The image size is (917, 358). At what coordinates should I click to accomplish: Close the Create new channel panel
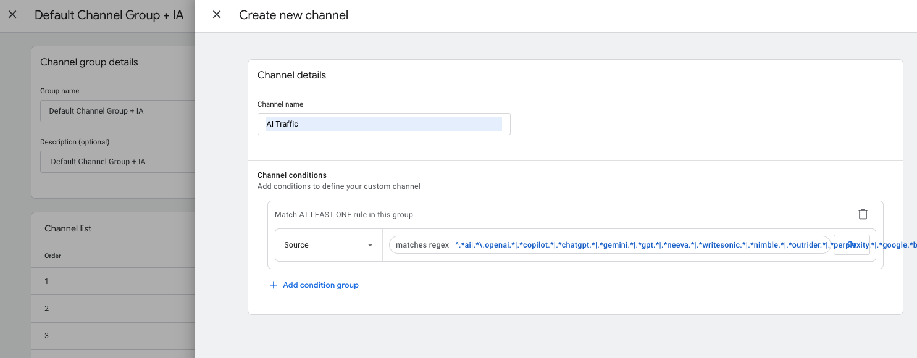(217, 15)
